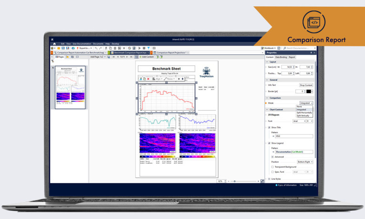
Task: Click the Drop Content button
Action: point(306,85)
